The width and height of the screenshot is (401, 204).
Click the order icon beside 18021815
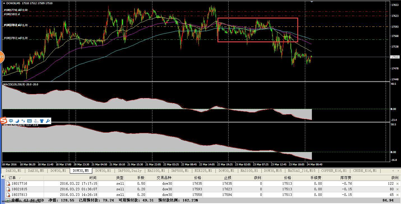8,189
